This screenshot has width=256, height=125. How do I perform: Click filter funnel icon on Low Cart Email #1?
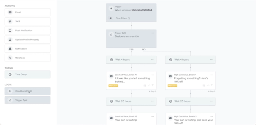[x=153, y=85]
